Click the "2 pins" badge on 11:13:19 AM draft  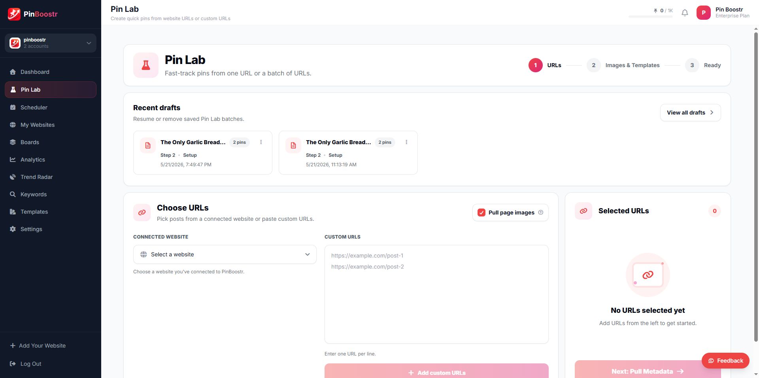tap(385, 142)
